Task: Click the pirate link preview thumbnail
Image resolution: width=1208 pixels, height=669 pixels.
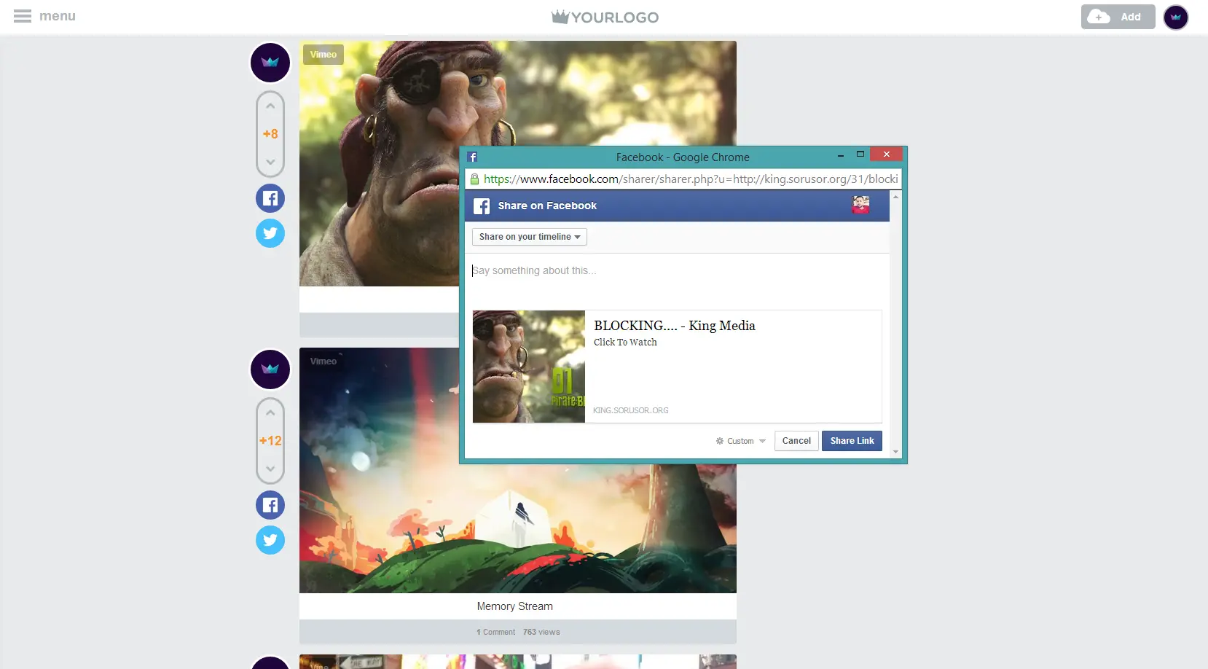Action: point(529,367)
